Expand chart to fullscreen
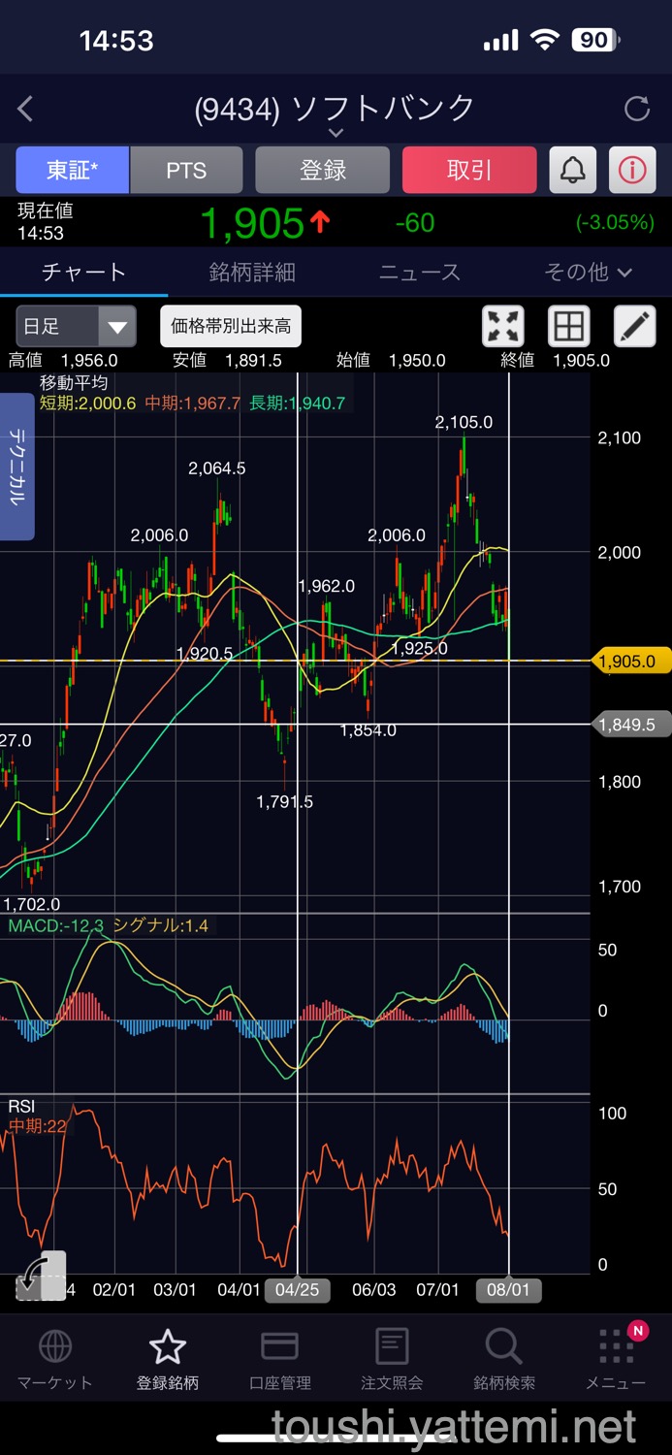This screenshot has width=672, height=1455. click(503, 327)
